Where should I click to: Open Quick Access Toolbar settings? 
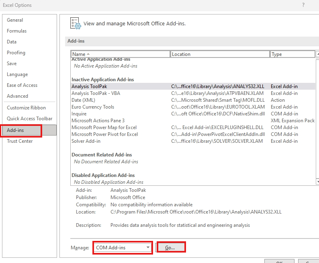pyautogui.click(x=29, y=119)
